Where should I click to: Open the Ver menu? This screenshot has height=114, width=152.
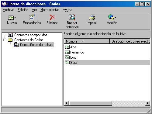(x=34, y=10)
